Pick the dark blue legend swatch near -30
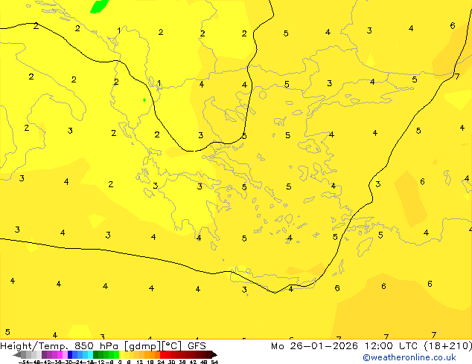The image size is (472, 364). 70,354
